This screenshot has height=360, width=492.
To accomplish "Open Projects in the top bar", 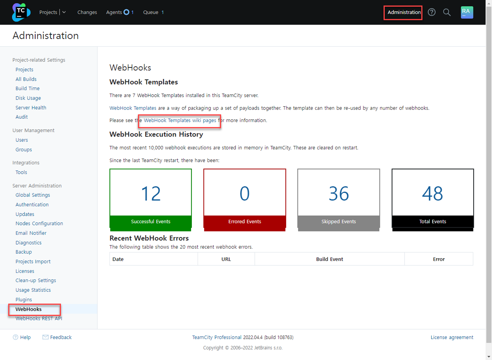I will (x=48, y=12).
